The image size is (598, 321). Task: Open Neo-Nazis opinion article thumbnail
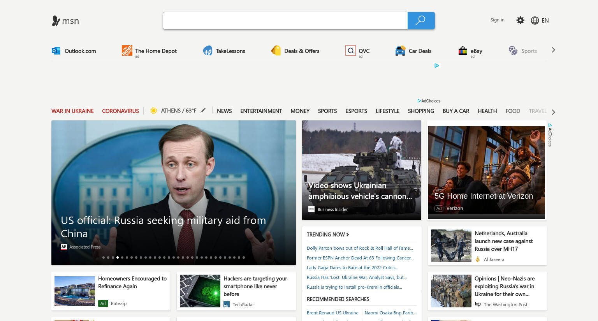click(451, 291)
